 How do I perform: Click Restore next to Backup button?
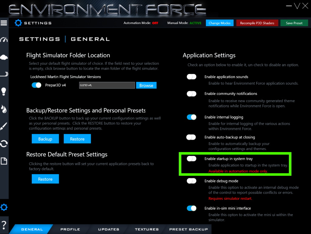77,139
